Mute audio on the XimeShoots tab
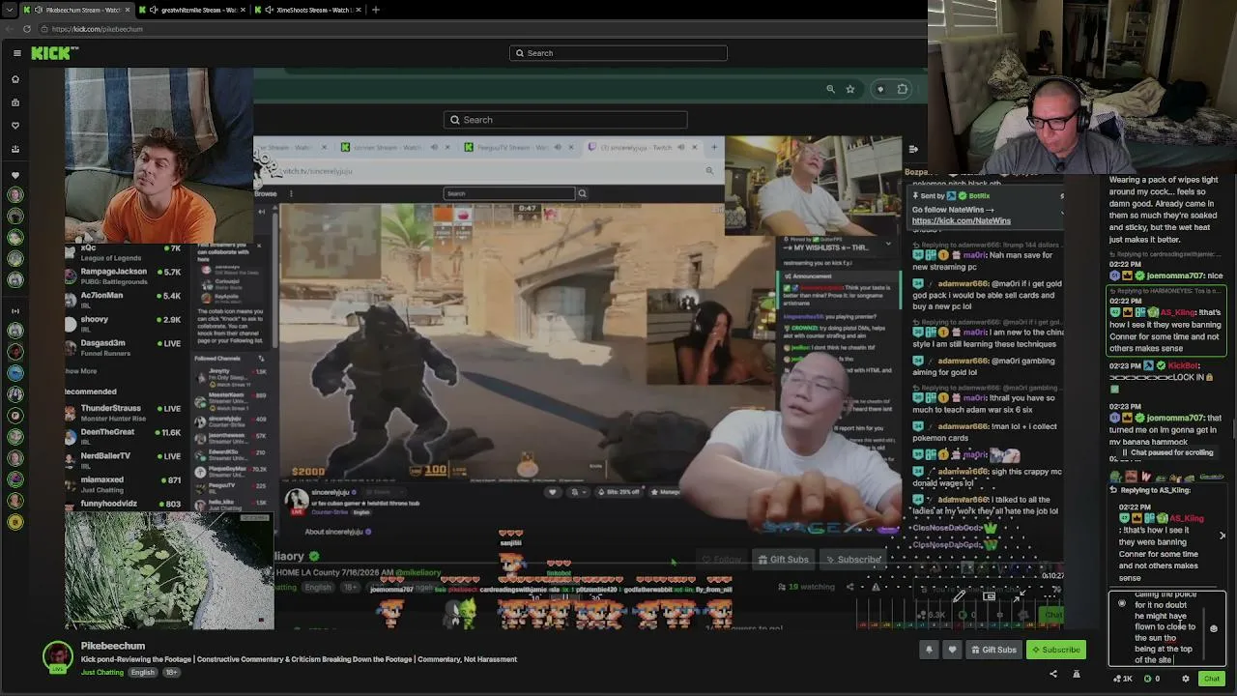 coord(269,10)
